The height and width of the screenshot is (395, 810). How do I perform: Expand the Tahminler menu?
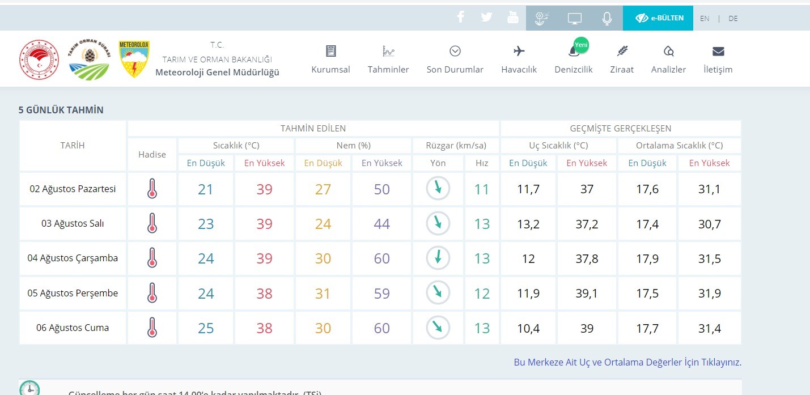tap(388, 60)
